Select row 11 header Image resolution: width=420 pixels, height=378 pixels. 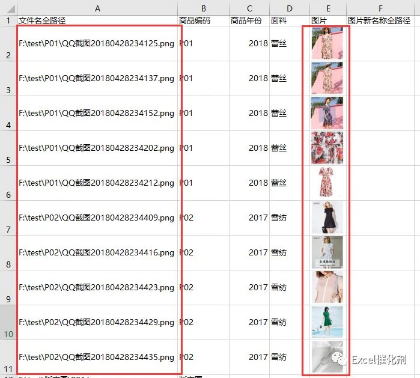[x=8, y=357]
